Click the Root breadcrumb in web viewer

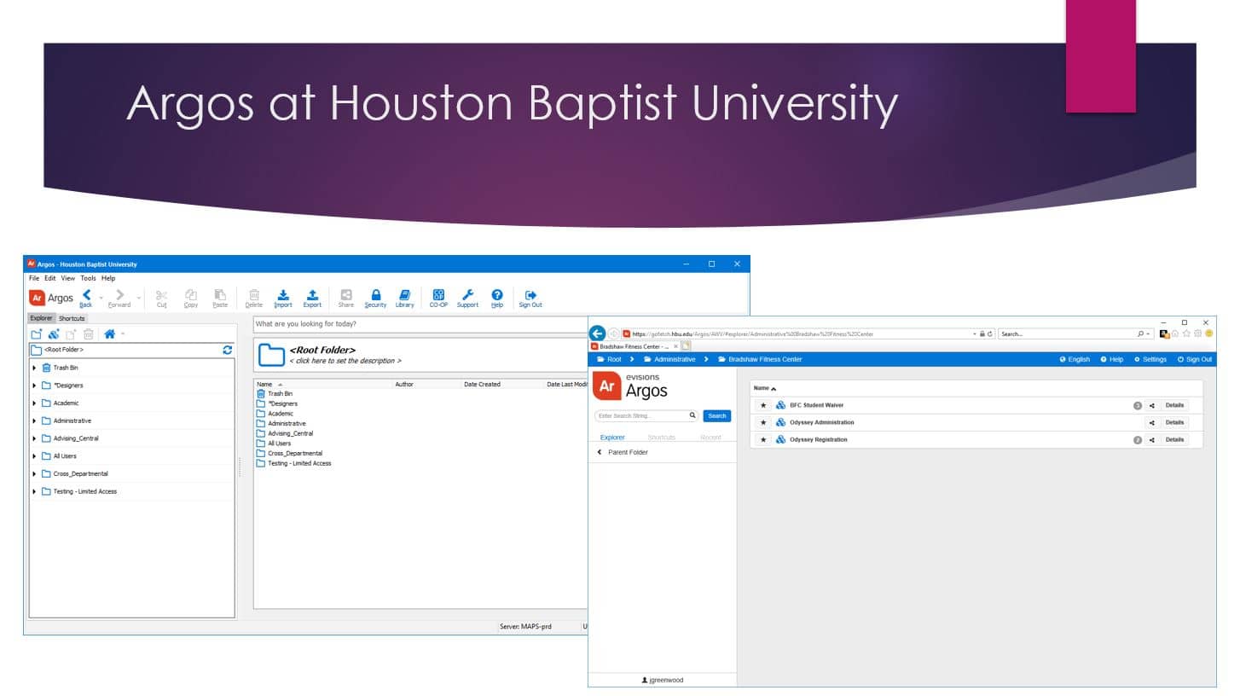pos(609,359)
